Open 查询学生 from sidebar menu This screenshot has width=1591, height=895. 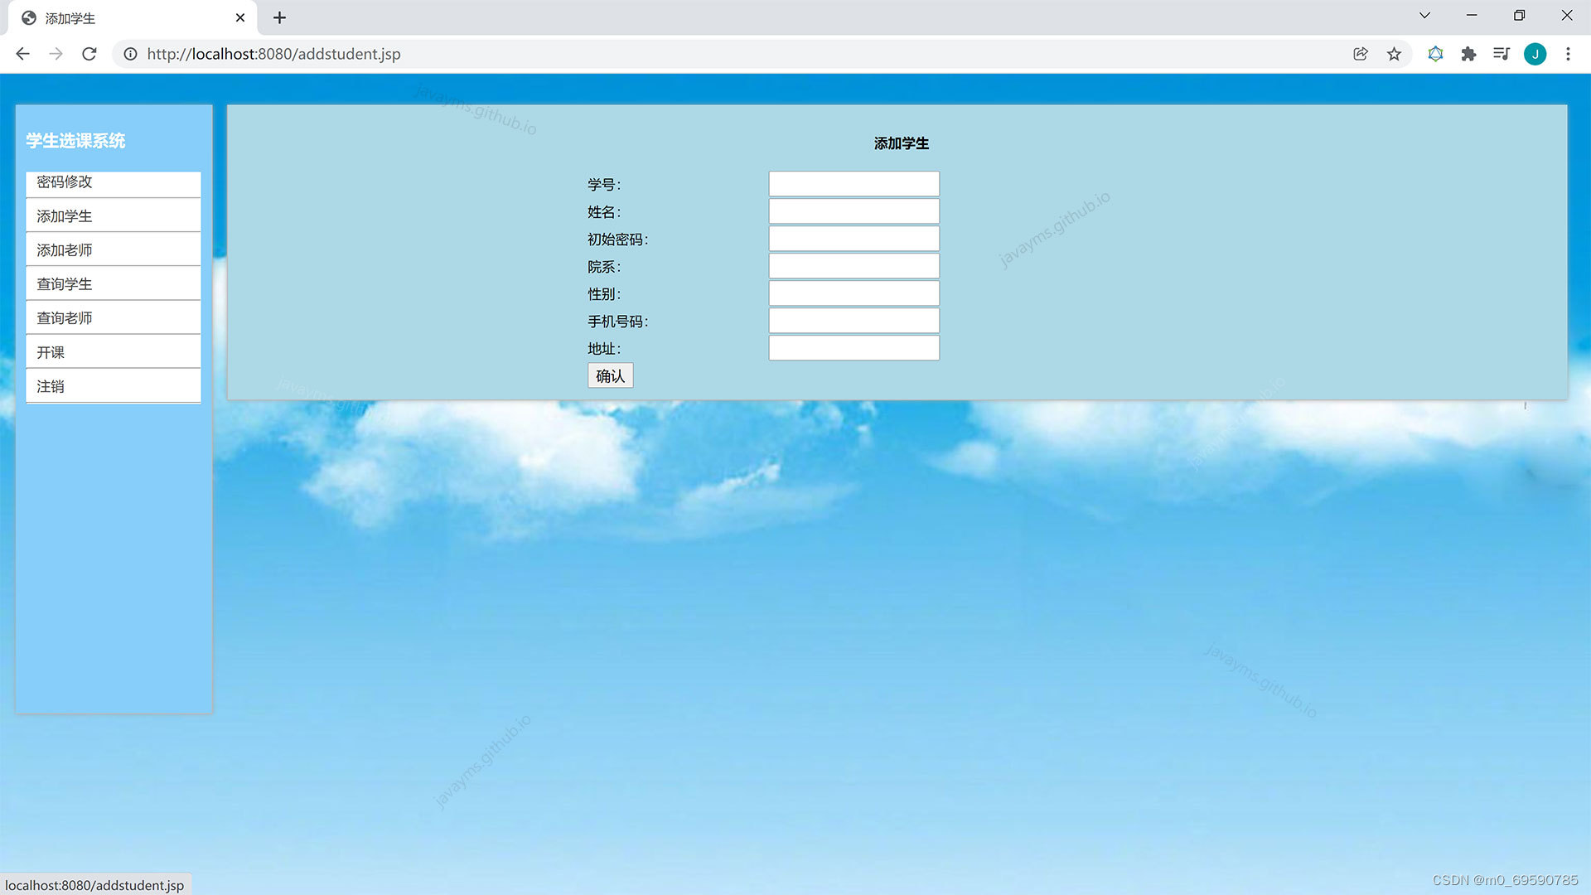tap(65, 284)
